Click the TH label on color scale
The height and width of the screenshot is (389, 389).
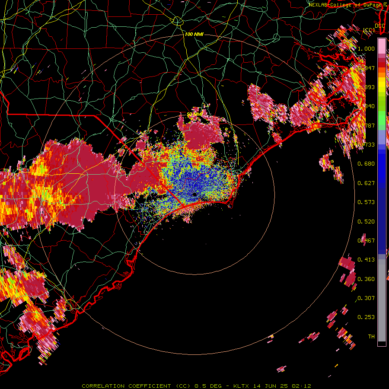(371, 337)
